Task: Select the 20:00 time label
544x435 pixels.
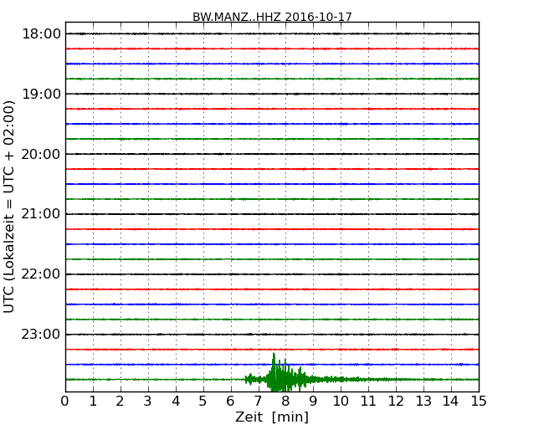Action: coord(41,154)
